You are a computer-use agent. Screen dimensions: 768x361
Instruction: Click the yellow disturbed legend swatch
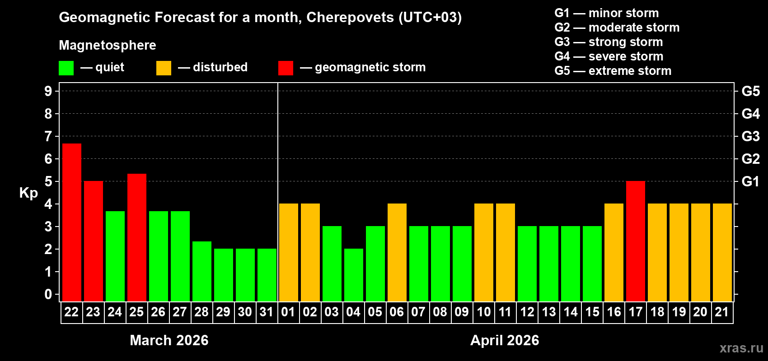[164, 68]
